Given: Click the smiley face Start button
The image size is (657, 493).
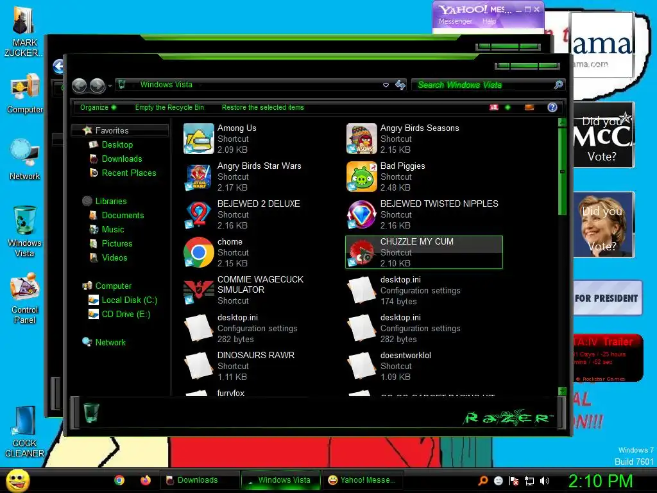Looking at the screenshot, I should (17, 480).
